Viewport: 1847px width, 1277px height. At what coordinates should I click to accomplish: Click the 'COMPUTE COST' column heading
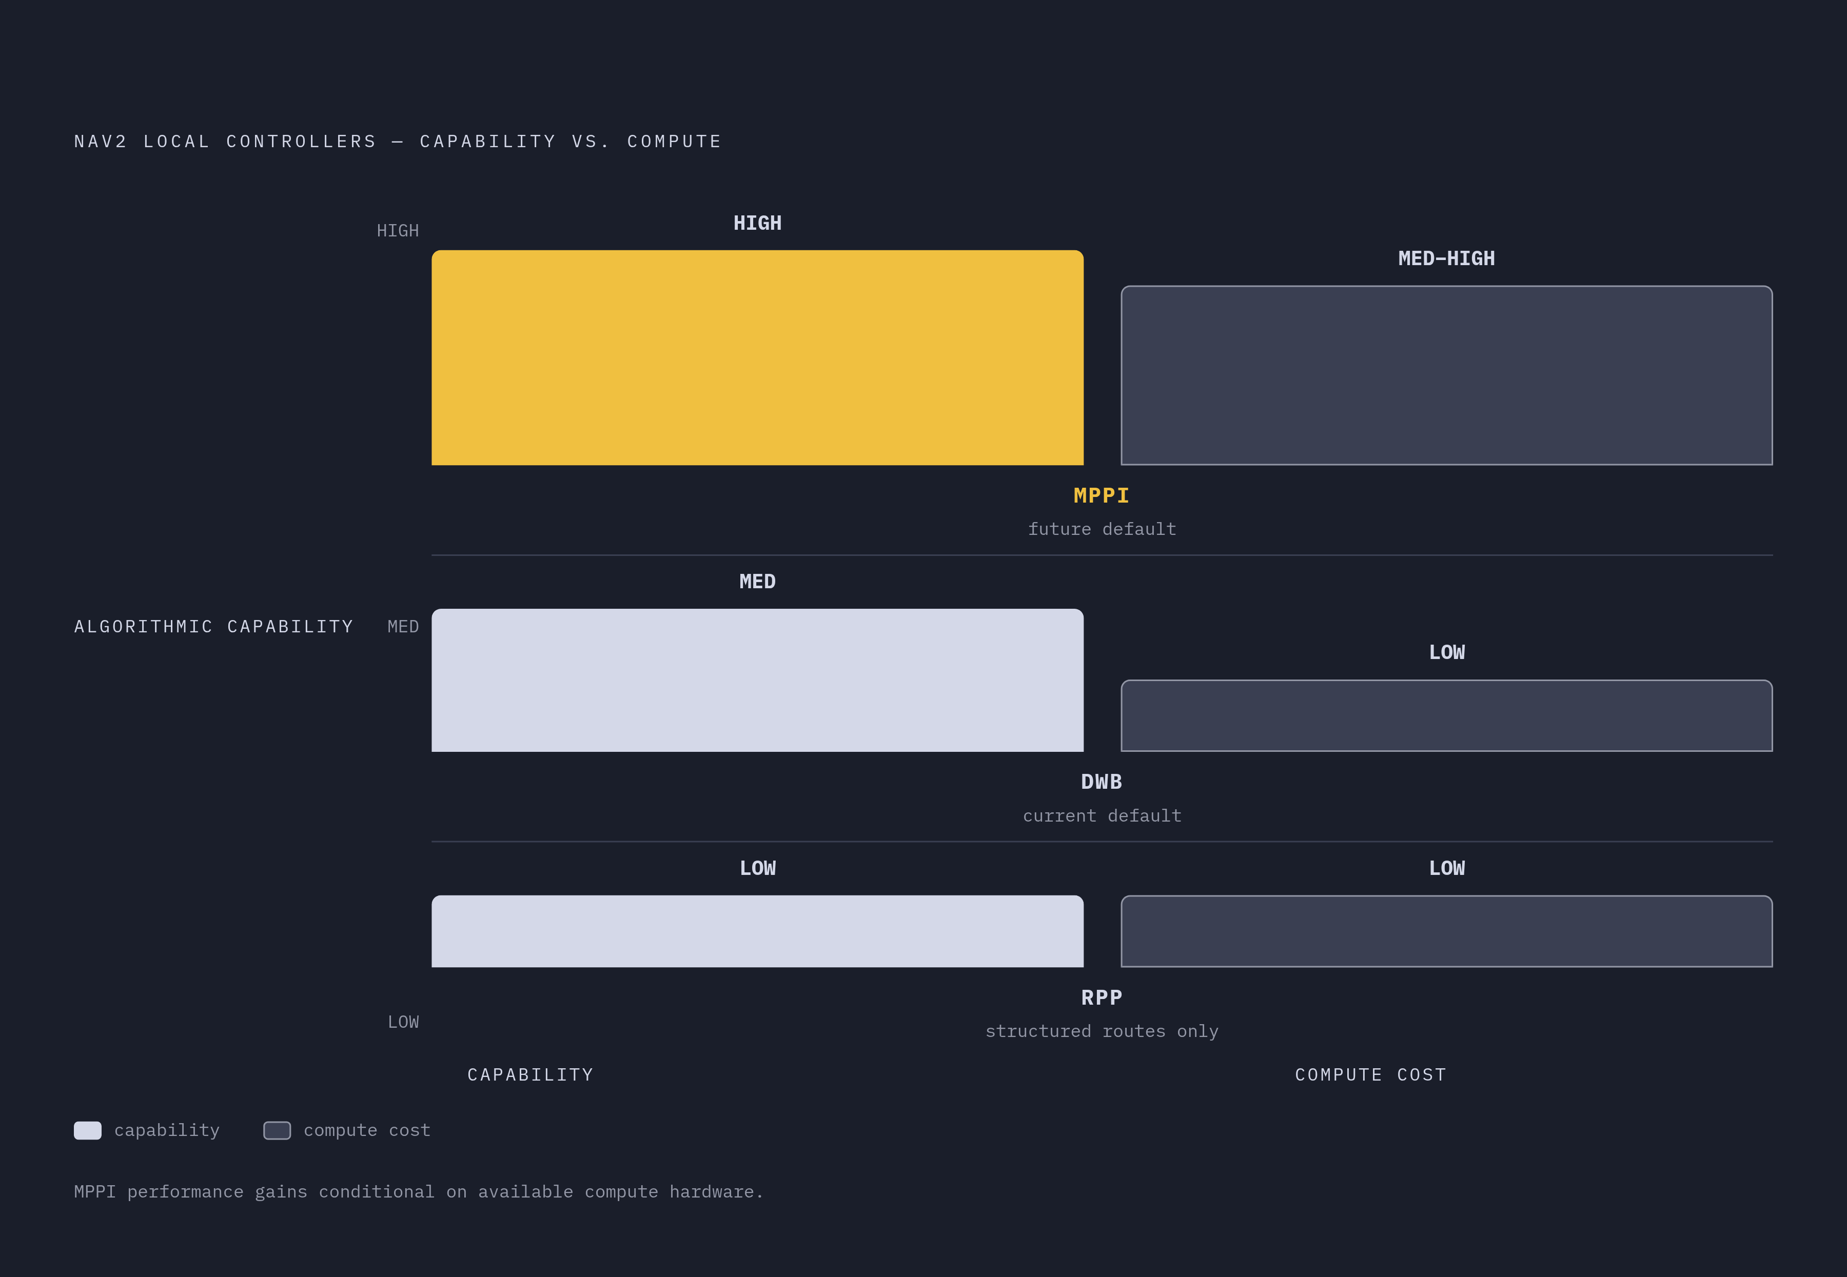point(1371,1074)
